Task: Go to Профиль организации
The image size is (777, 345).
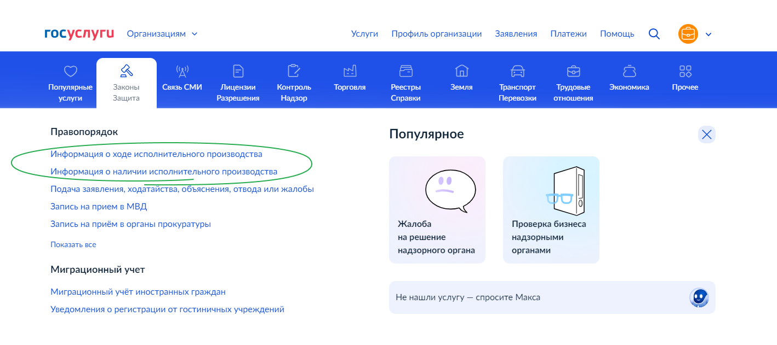Action: point(436,34)
